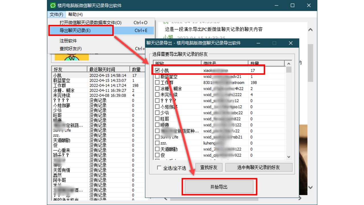Click the 选中有聊天记录的好友 button
Screen dimensions: 364x205
pos(259,167)
